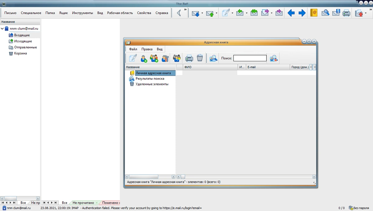The height and width of the screenshot is (211, 373).
Task: Go to previous message with blue left arrow
Action: tap(291, 13)
